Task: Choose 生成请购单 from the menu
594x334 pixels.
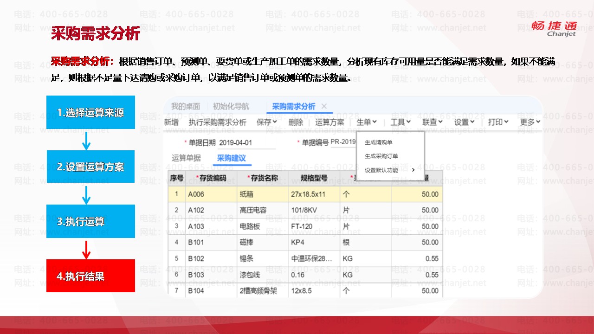Action: pos(379,143)
